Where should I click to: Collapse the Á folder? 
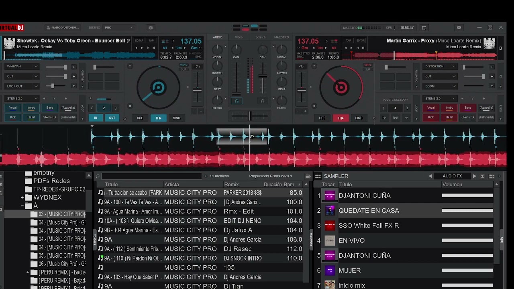click(22, 206)
